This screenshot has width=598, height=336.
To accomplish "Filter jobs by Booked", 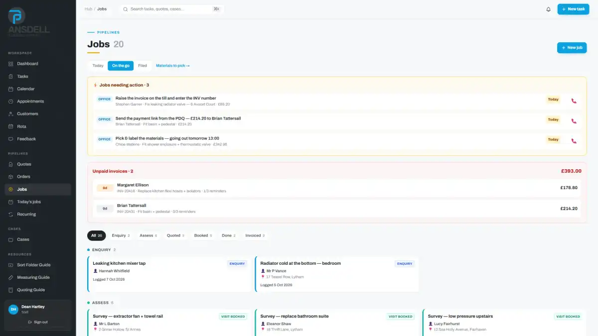I will pos(203,235).
